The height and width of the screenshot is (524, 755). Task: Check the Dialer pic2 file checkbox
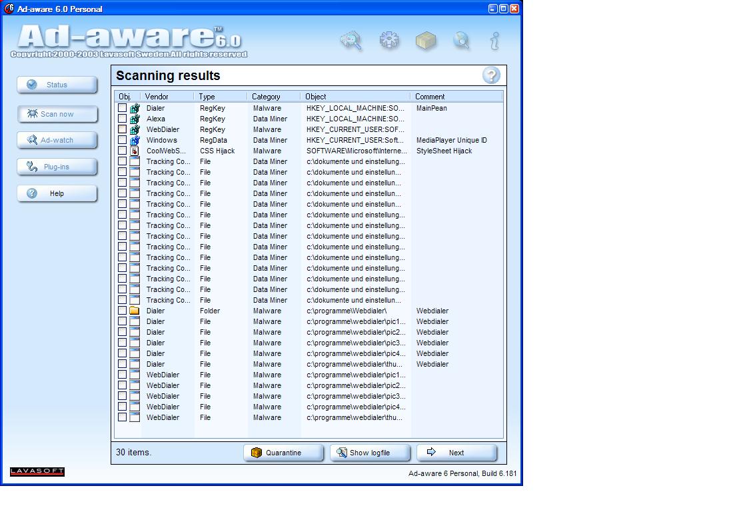123,332
